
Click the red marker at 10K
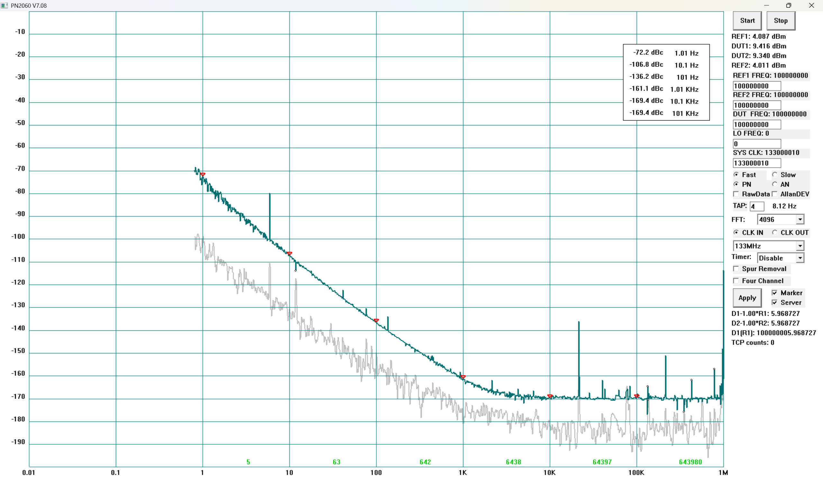550,396
